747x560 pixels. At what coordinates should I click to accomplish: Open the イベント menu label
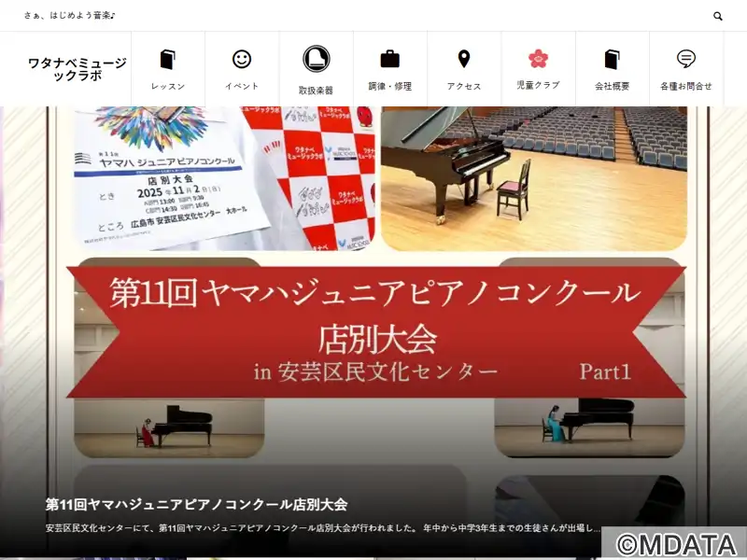[242, 86]
